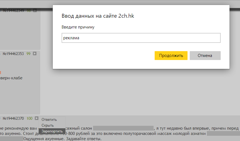This screenshot has width=240, height=141.
Task: Cancel the dialog with Отмена
Action: tap(205, 56)
